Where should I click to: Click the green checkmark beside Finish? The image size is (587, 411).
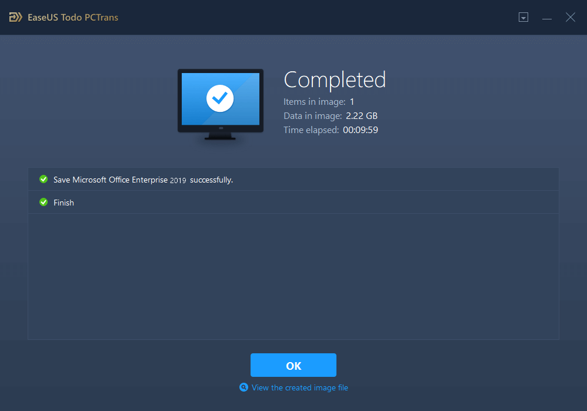point(44,202)
